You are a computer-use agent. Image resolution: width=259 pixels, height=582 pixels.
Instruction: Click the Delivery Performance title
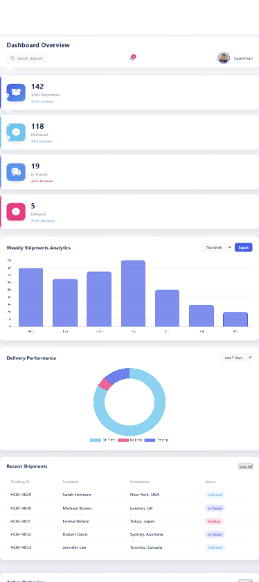coord(32,358)
